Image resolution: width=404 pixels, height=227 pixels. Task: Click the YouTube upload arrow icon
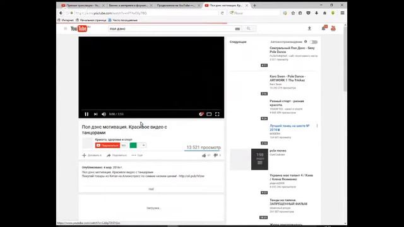309,28
